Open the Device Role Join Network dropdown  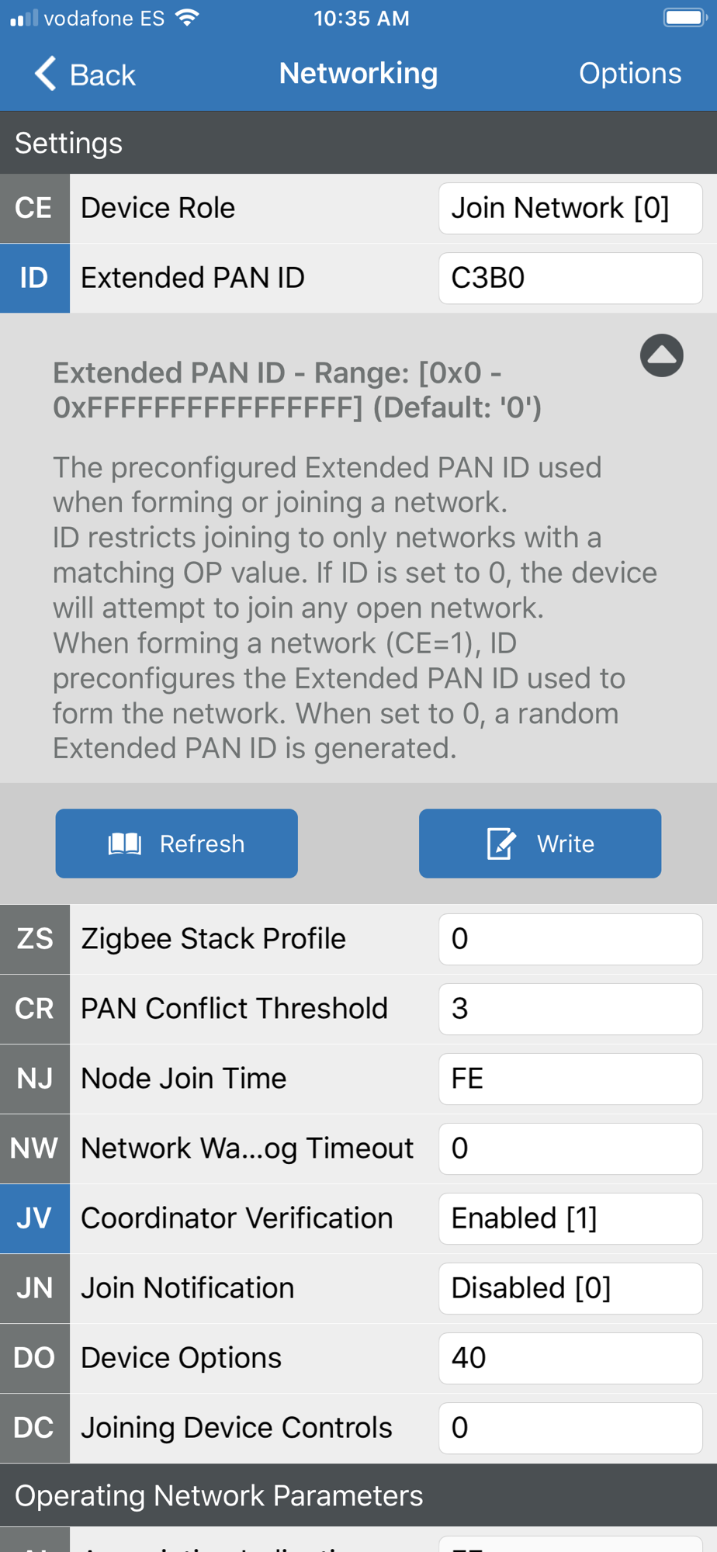pyautogui.click(x=570, y=208)
